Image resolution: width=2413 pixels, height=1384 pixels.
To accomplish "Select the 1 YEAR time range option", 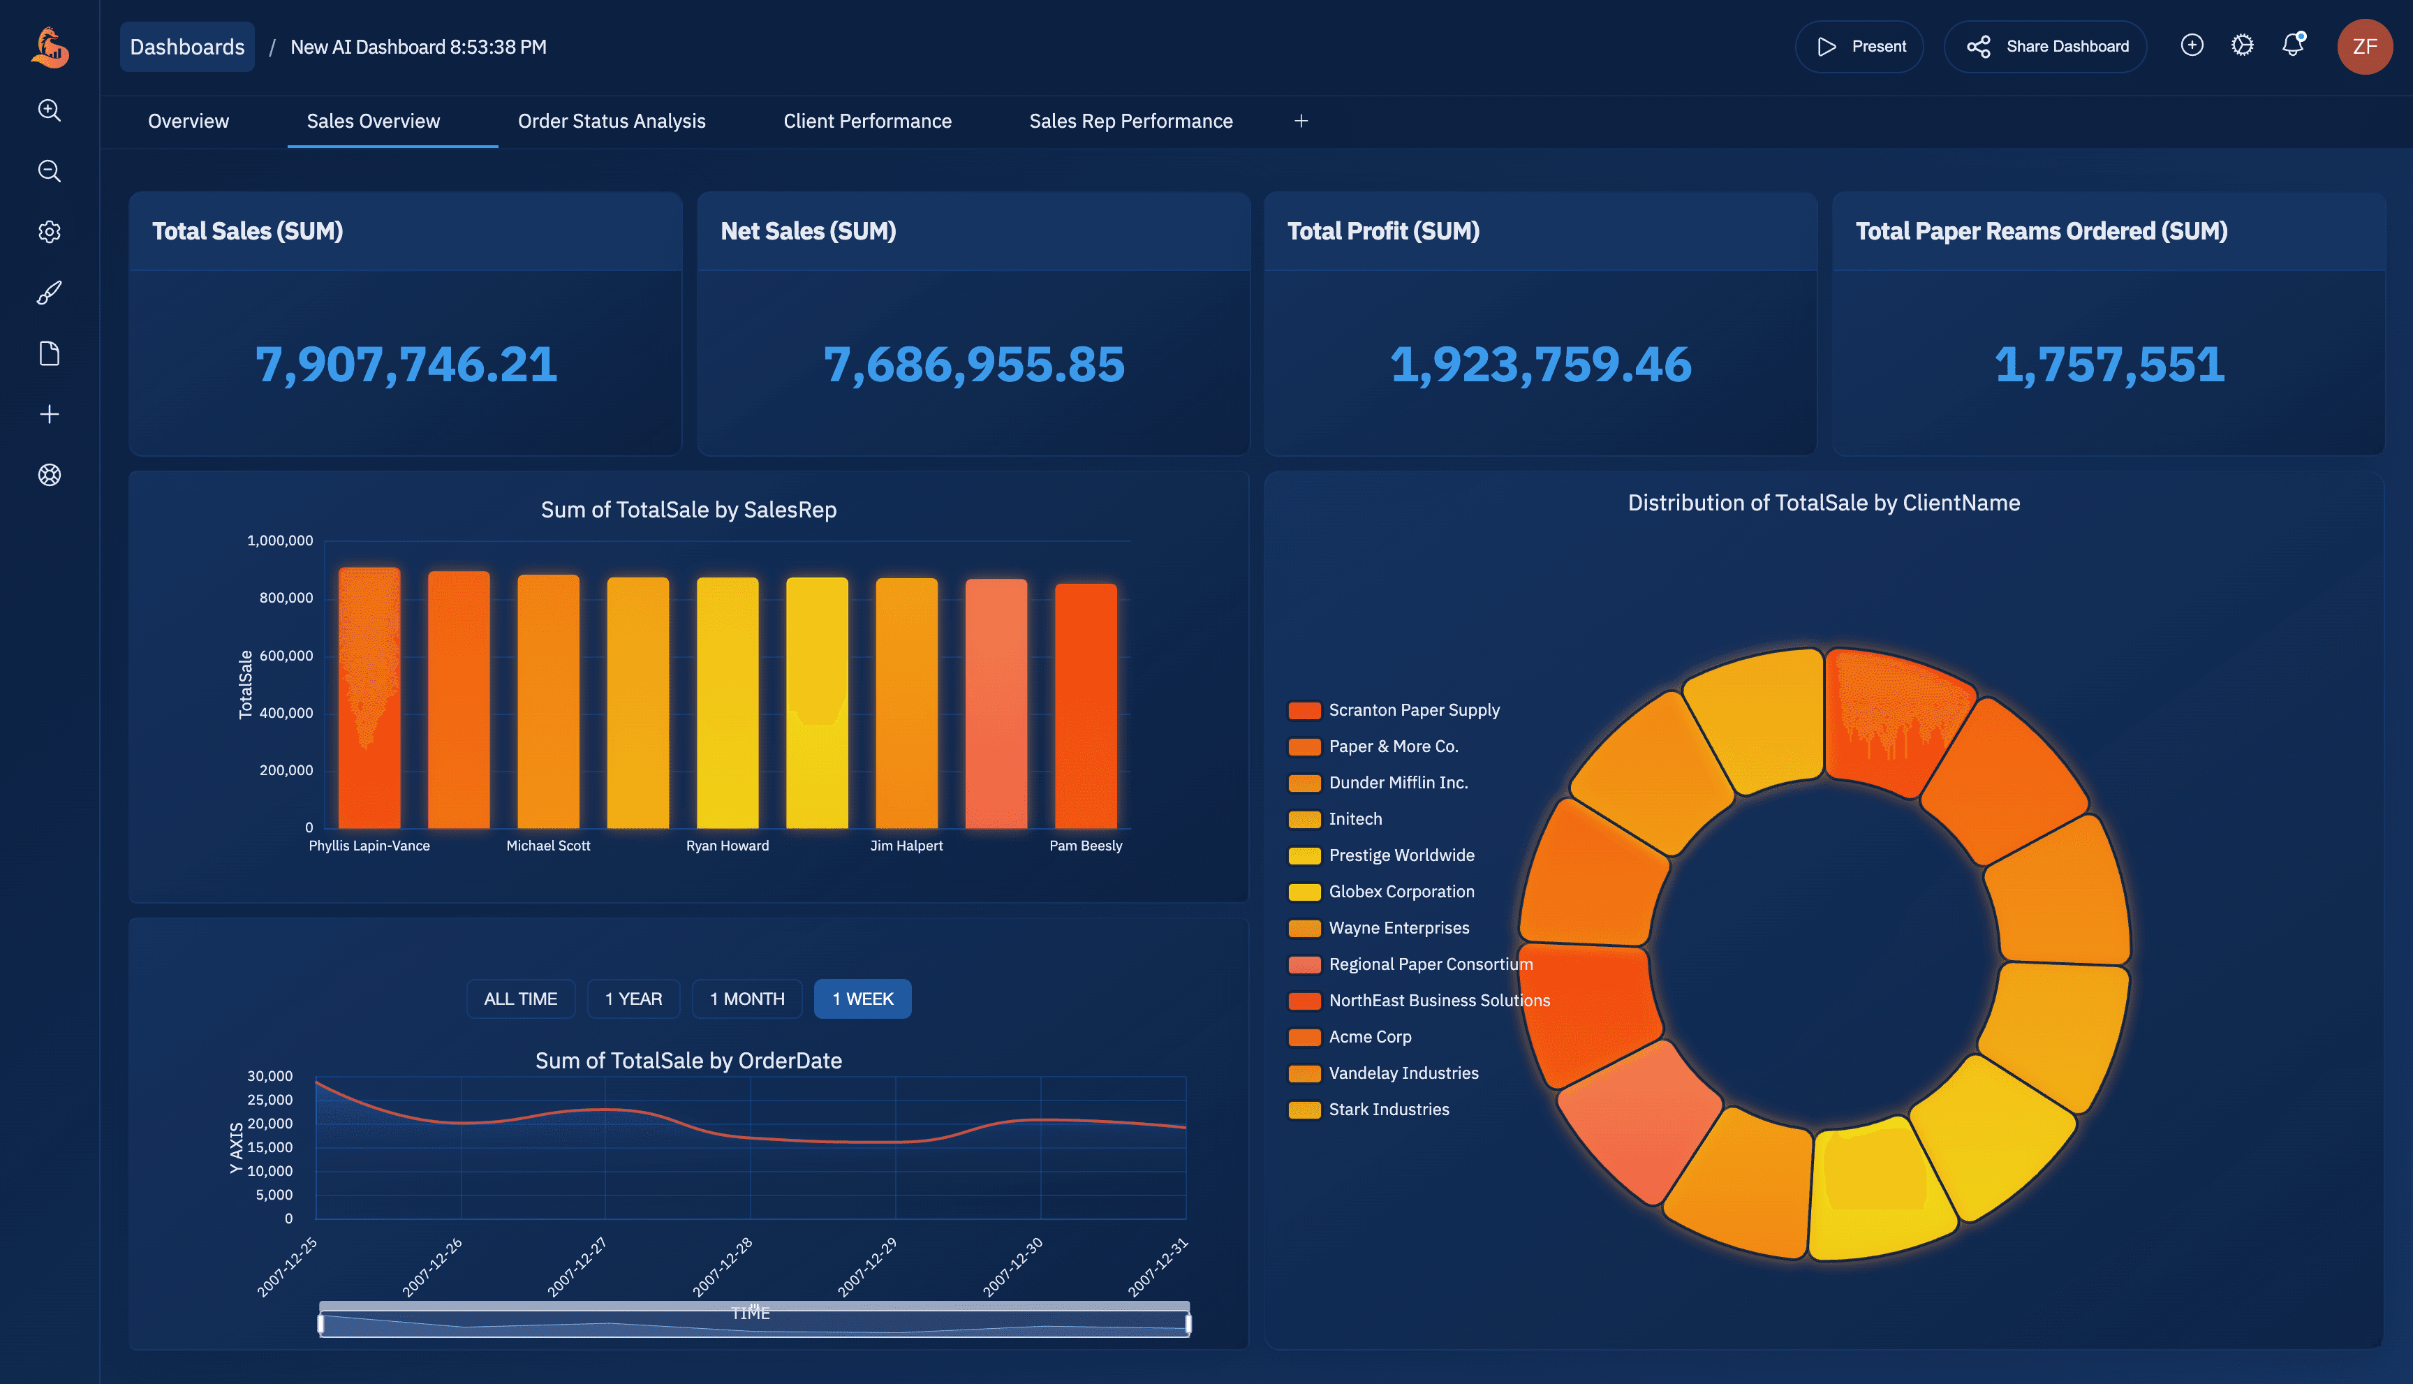I will 633,998.
